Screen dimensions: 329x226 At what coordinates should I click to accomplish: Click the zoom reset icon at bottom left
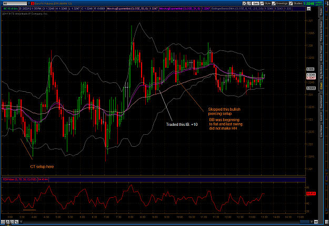click(x=16, y=222)
